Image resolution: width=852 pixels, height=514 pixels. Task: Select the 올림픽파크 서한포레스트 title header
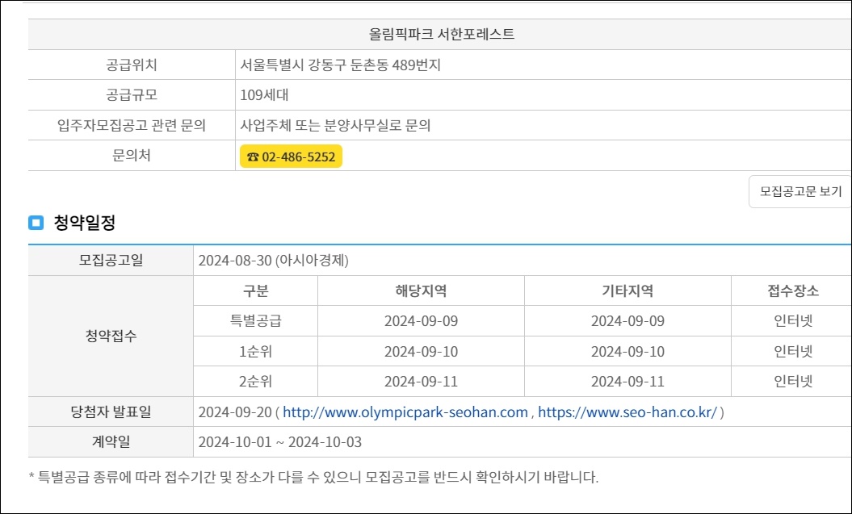441,34
